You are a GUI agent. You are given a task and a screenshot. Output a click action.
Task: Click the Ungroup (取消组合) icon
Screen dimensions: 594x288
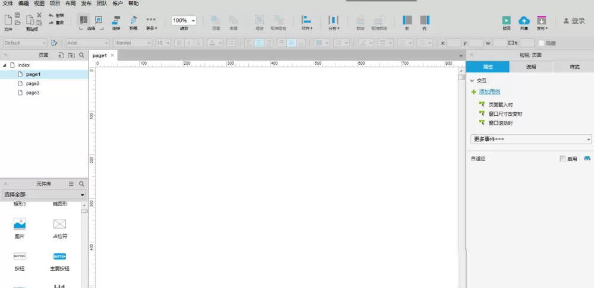[279, 20]
